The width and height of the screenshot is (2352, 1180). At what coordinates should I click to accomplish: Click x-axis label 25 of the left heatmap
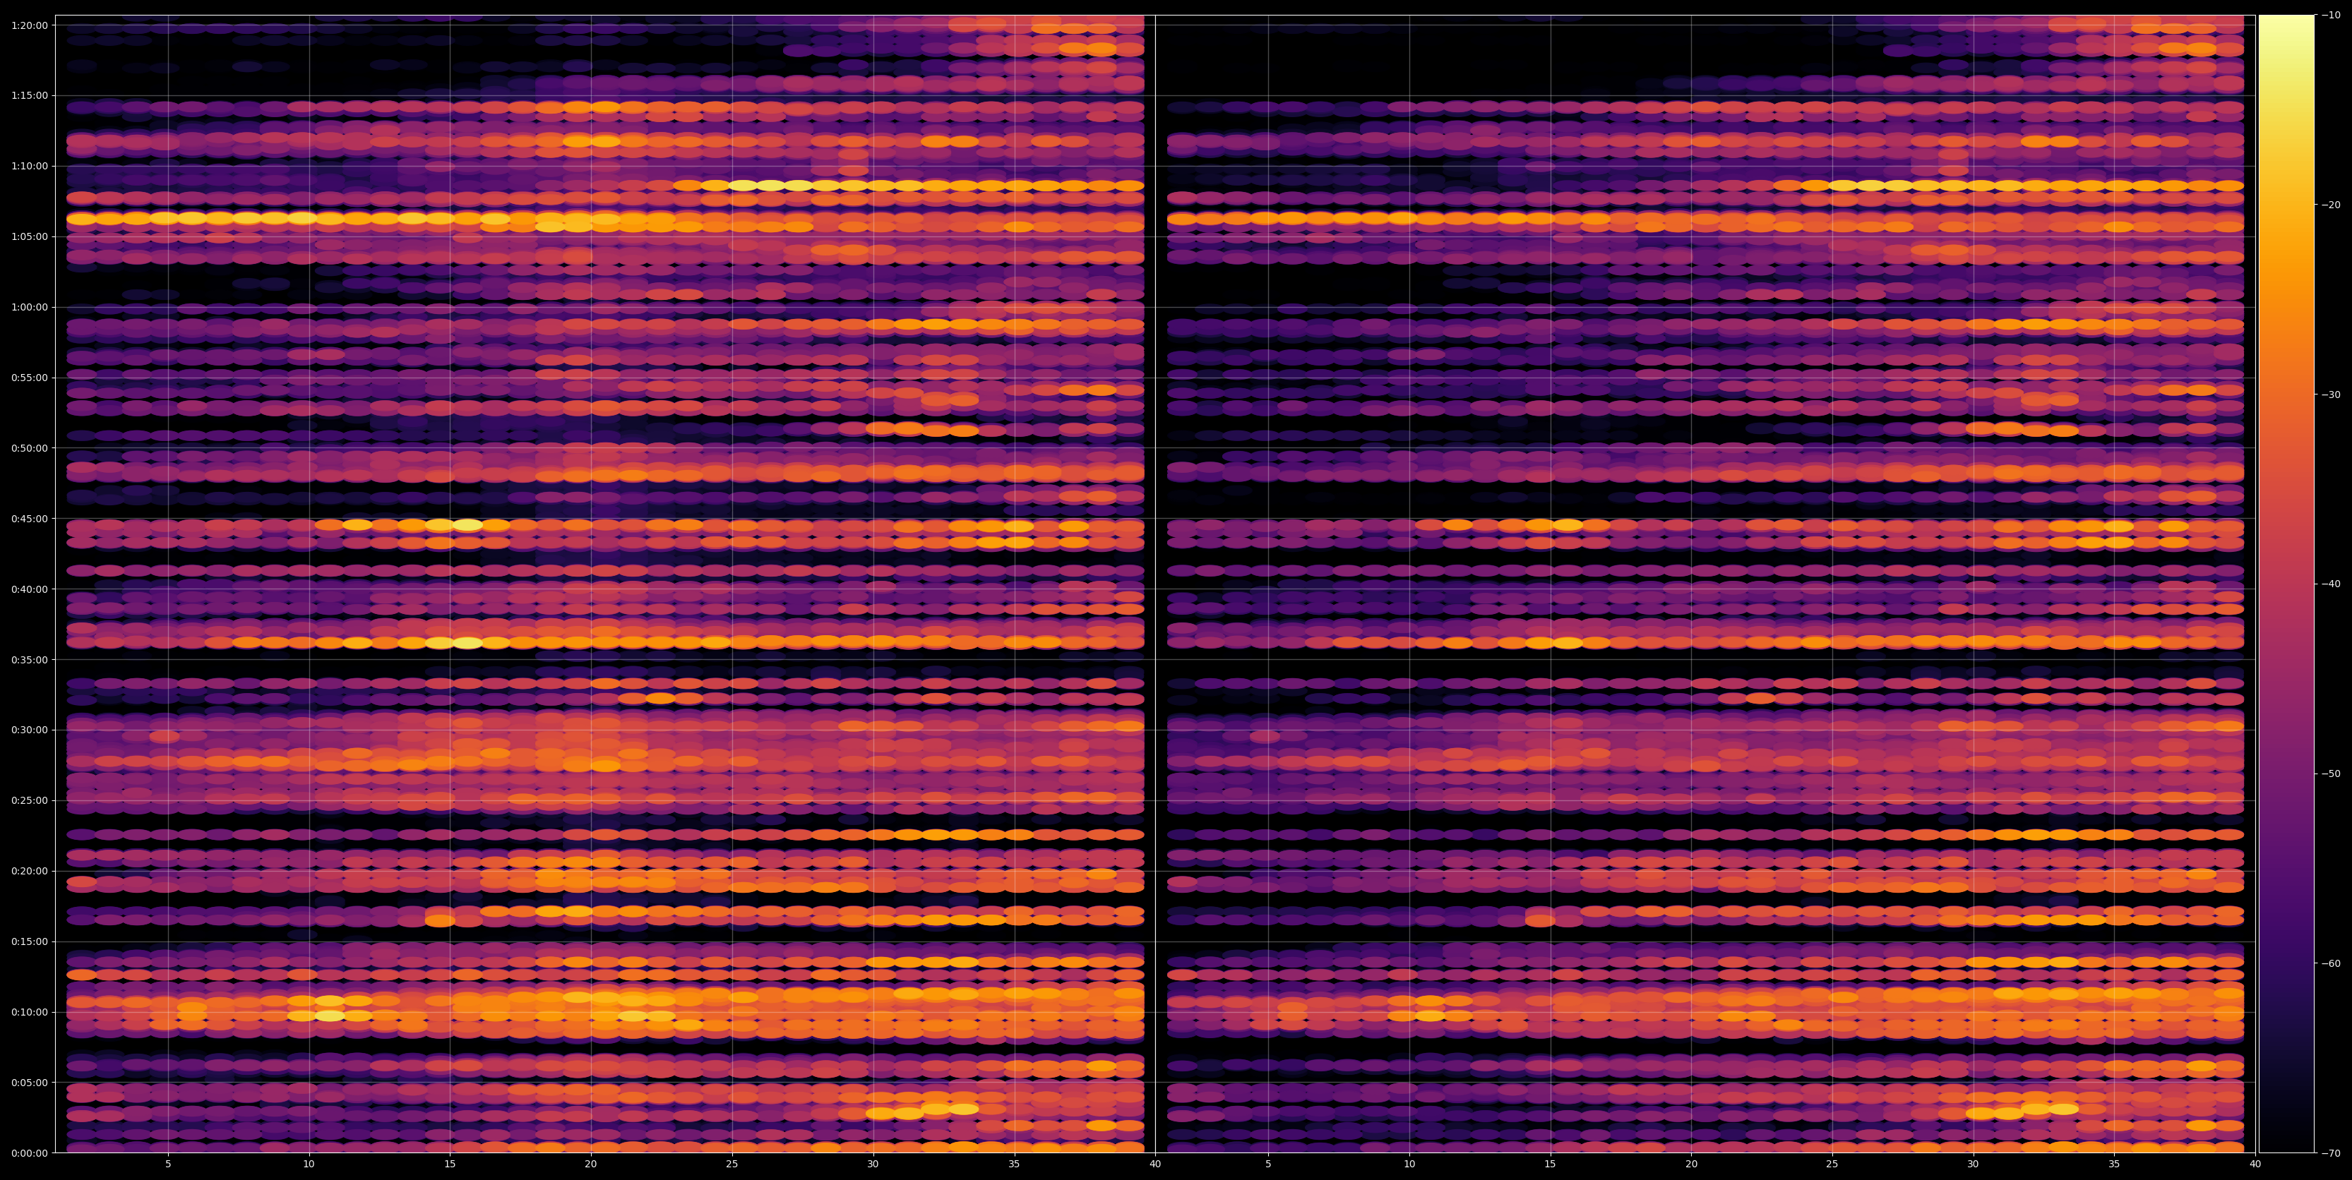(732, 1164)
